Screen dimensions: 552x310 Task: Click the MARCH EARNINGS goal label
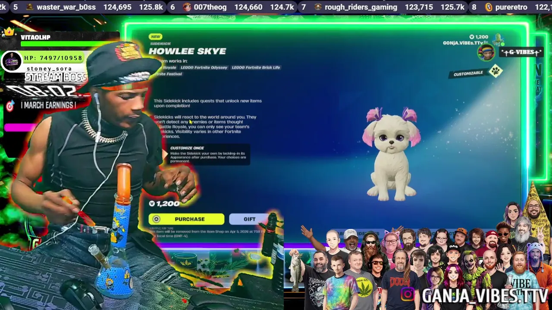(x=48, y=105)
